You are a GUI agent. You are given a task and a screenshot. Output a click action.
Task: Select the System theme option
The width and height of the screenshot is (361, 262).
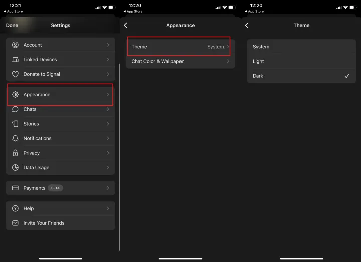coord(301,47)
